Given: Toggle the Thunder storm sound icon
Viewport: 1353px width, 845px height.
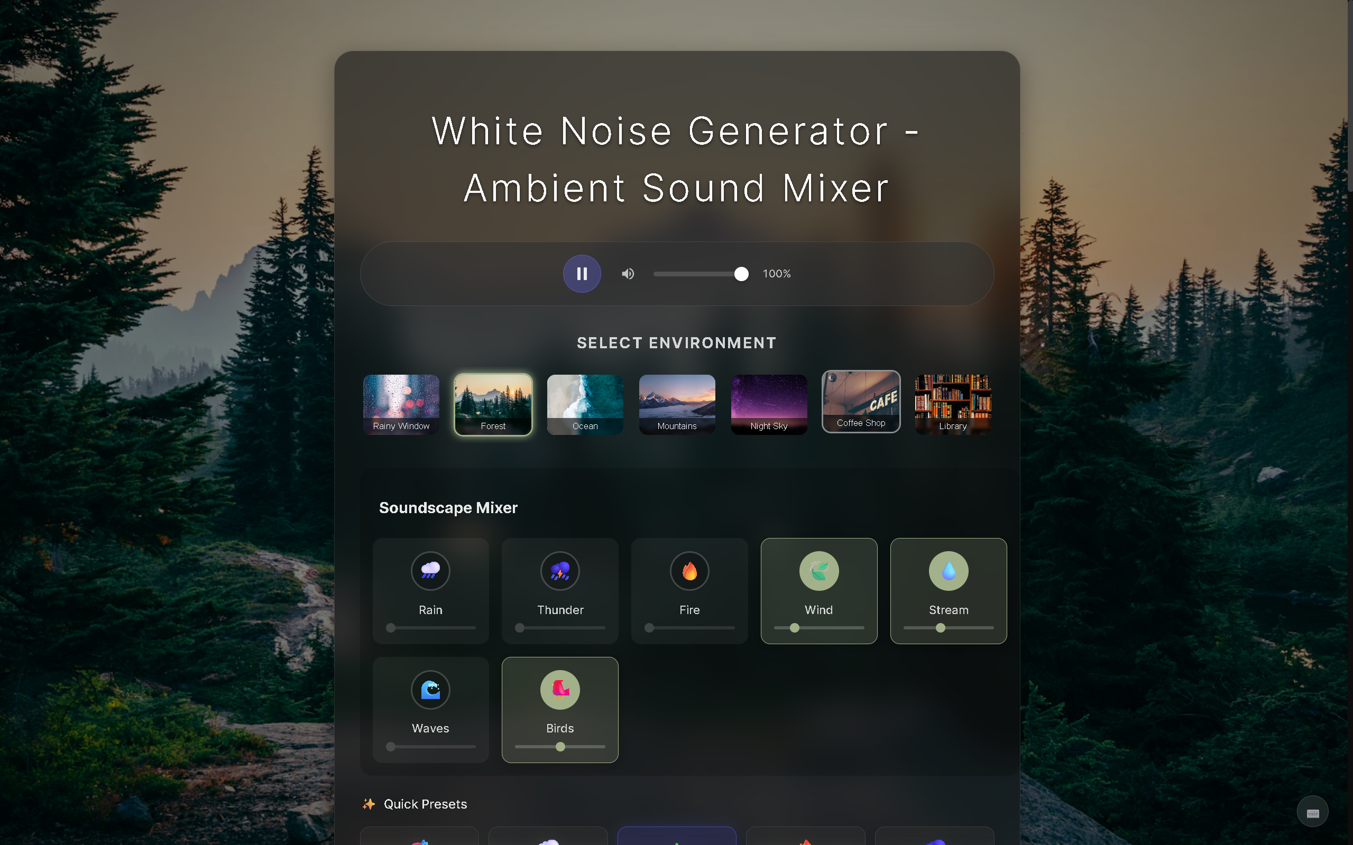Looking at the screenshot, I should [559, 571].
